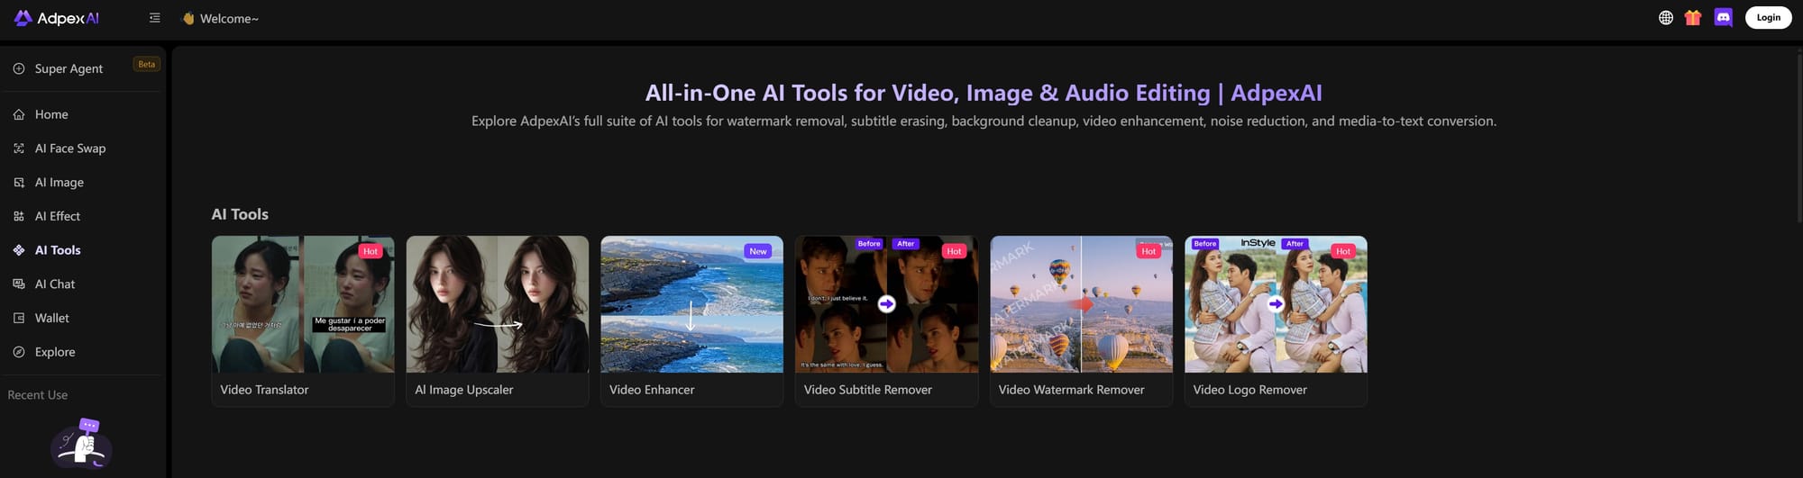Open the Video Subtitle Remover thumbnail
This screenshot has height=478, width=1803.
pos(887,304)
